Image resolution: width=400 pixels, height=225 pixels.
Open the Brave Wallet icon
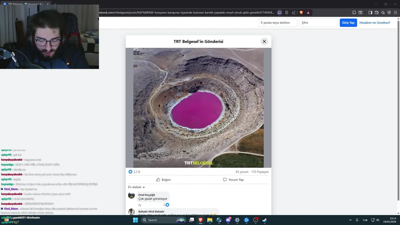pyautogui.click(x=377, y=12)
